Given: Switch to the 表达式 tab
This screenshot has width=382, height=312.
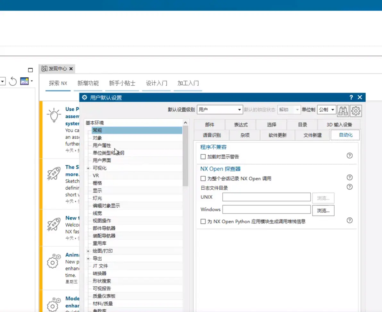Looking at the screenshot, I should pyautogui.click(x=241, y=125).
